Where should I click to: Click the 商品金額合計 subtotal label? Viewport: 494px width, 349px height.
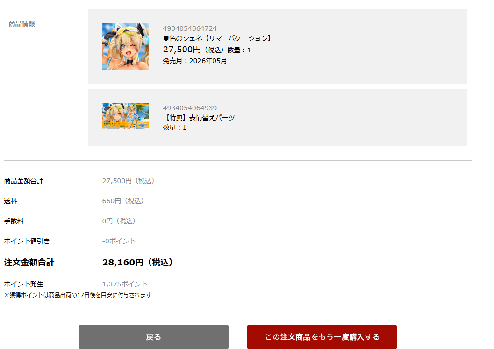[23, 181]
